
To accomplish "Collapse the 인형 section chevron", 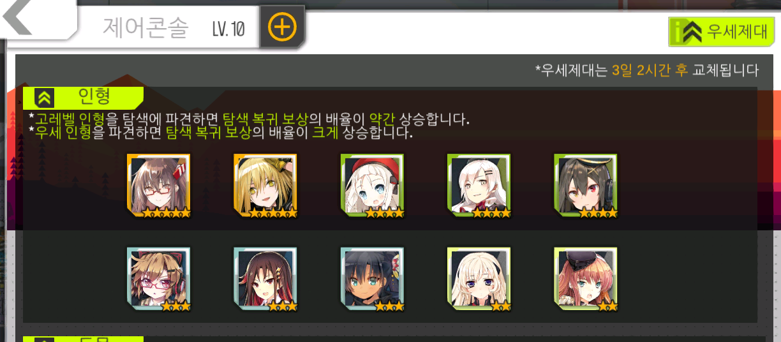I will coord(44,98).
